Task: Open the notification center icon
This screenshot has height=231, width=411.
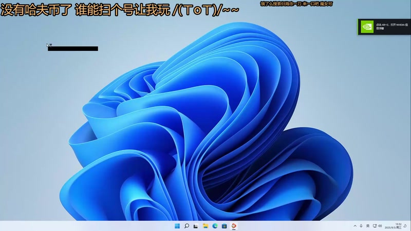Action: pyautogui.click(x=405, y=226)
